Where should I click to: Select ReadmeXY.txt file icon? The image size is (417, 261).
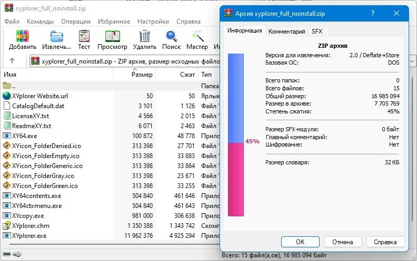[7, 126]
